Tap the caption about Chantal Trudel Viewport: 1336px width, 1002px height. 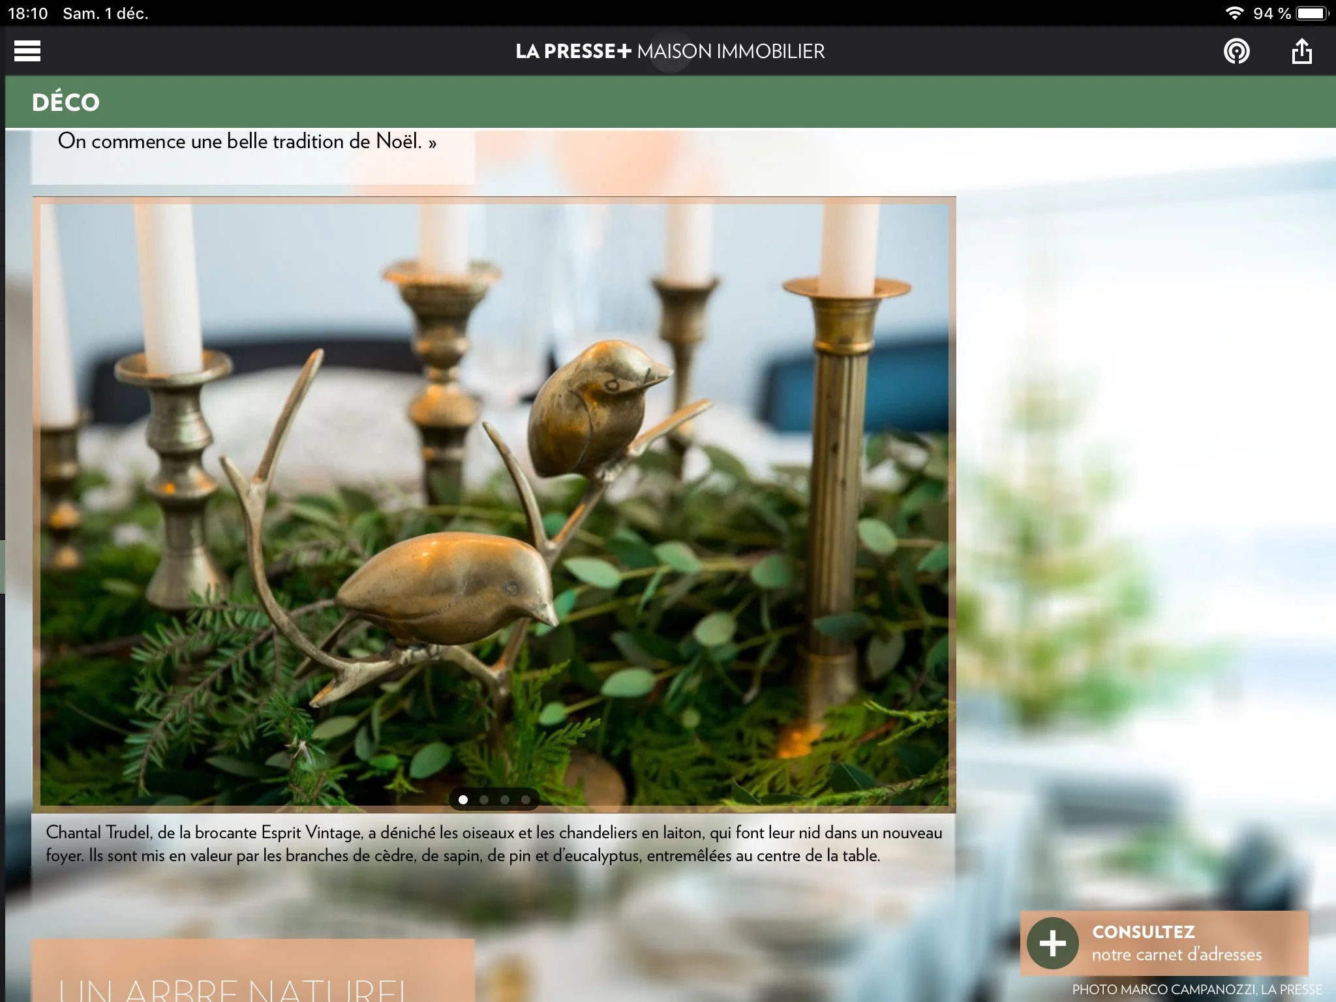pos(494,843)
